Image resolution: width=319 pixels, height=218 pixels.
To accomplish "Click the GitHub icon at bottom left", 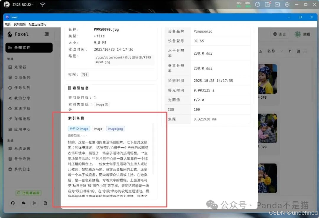I will click(12, 203).
